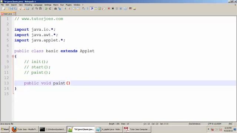Switch to the A_applet.java Notepad window

pyautogui.click(x=109, y=129)
